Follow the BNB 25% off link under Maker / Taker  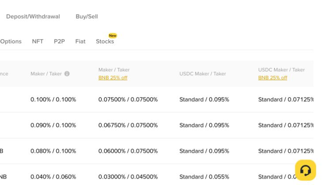113,78
